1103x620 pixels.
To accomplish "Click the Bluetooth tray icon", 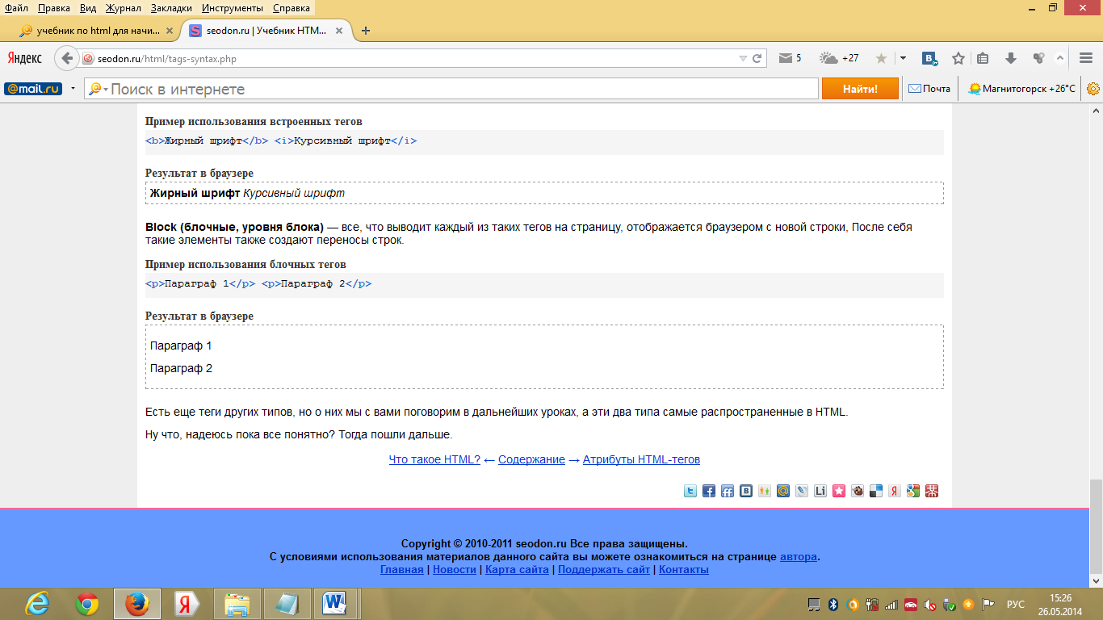I will point(833,604).
